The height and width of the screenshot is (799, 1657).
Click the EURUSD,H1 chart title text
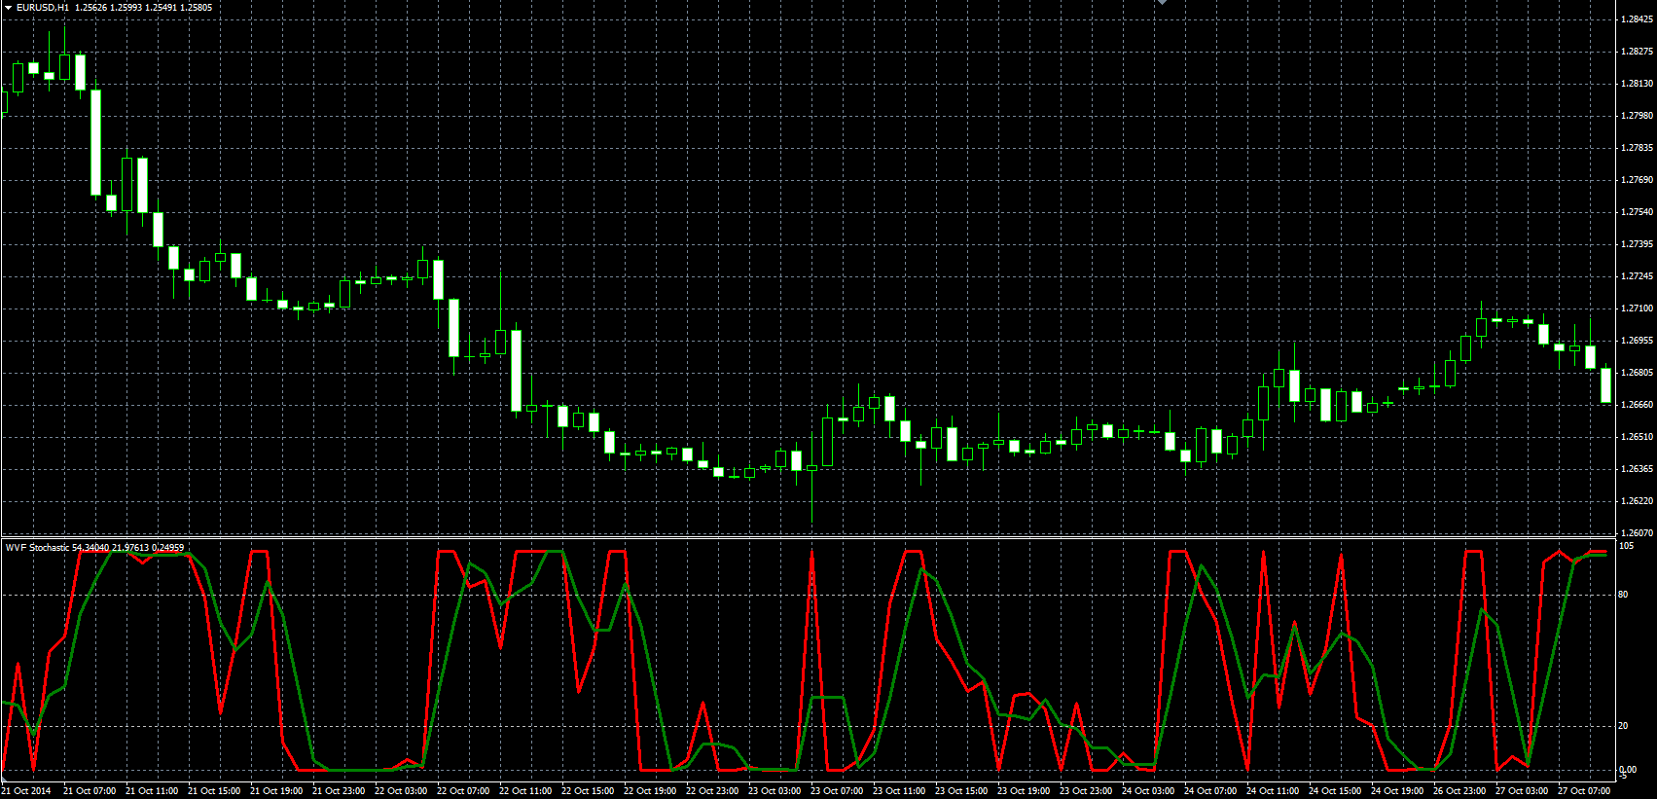click(43, 8)
